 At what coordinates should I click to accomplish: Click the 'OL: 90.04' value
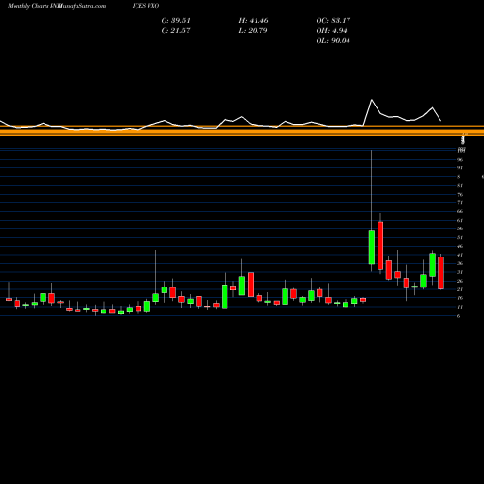tap(333, 41)
